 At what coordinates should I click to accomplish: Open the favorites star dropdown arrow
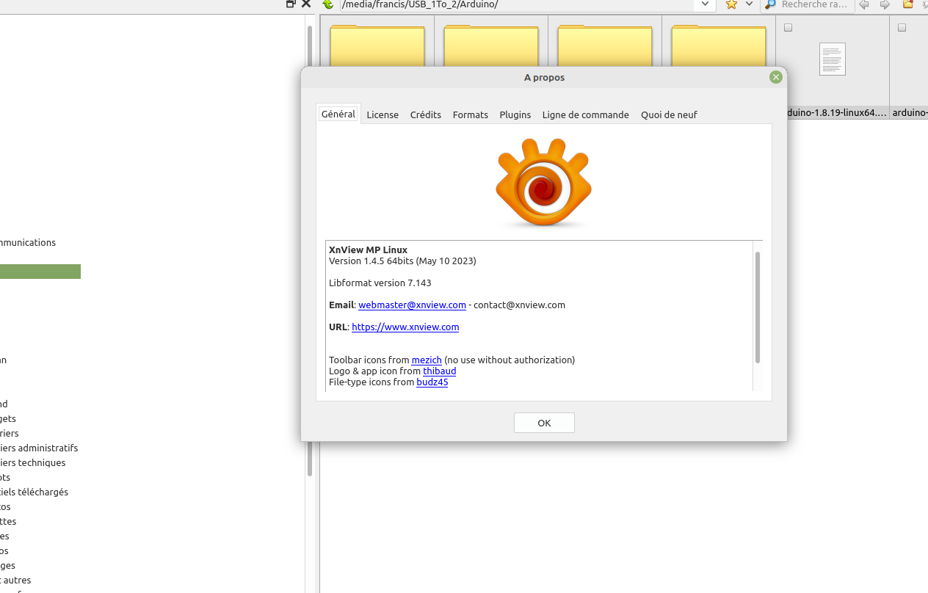[x=749, y=4]
